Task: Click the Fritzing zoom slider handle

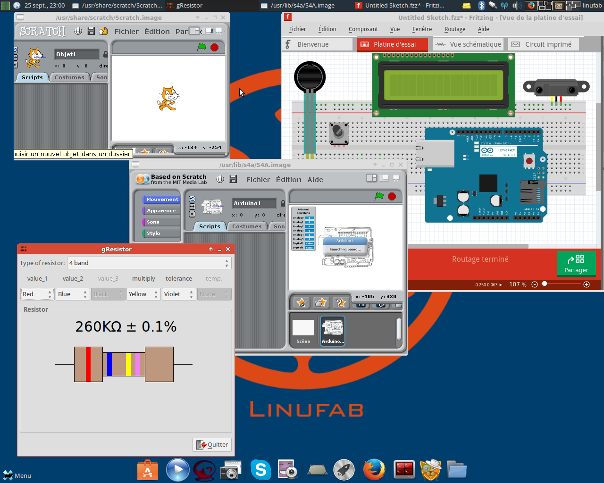Action: pyautogui.click(x=545, y=284)
